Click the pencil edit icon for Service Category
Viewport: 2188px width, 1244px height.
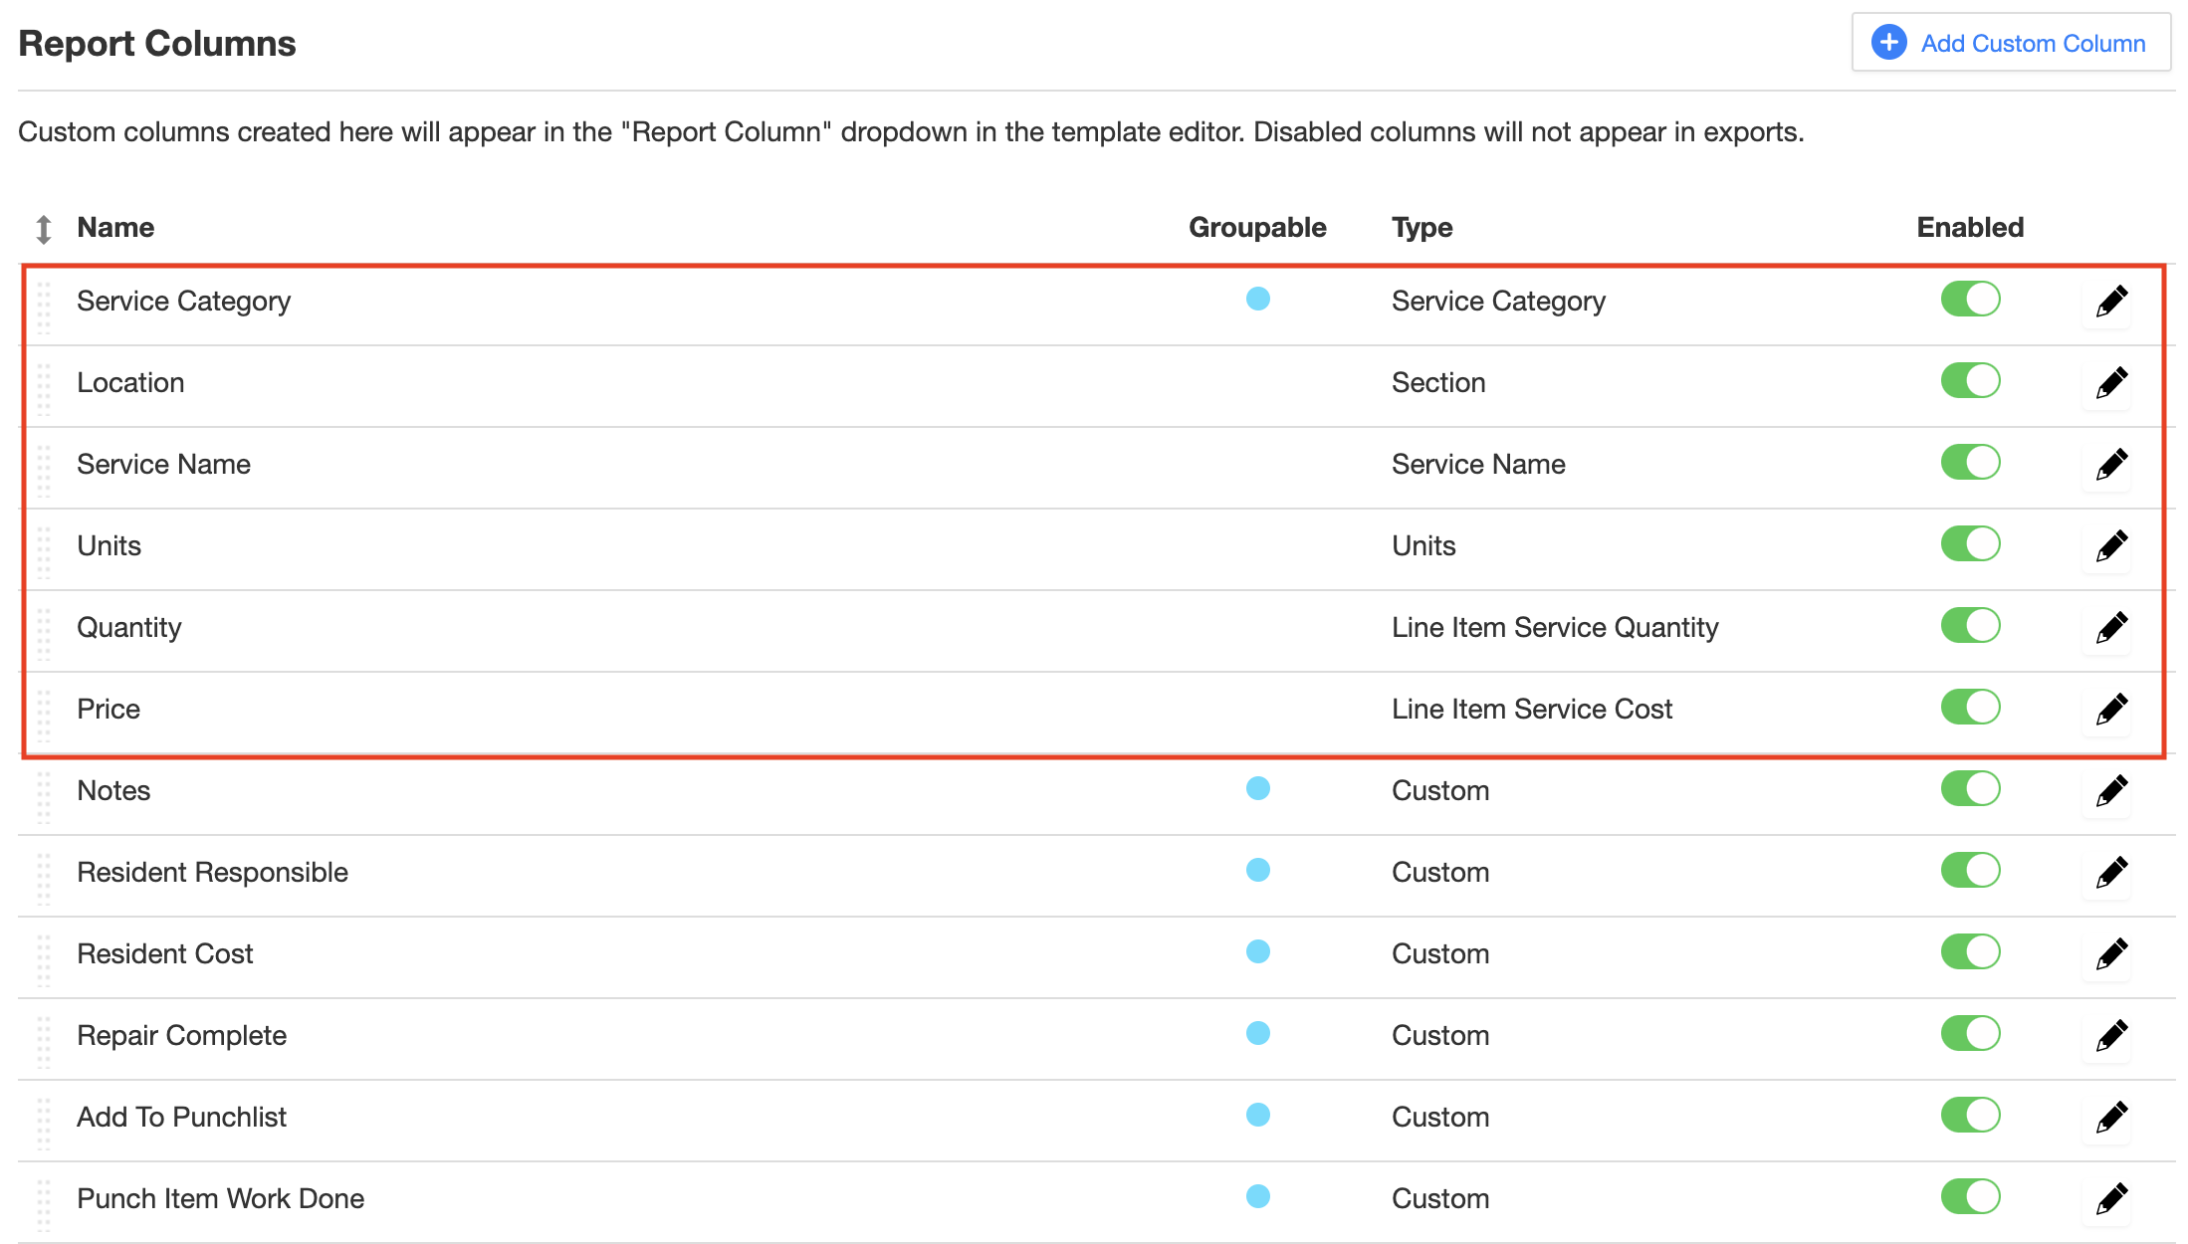2110,302
